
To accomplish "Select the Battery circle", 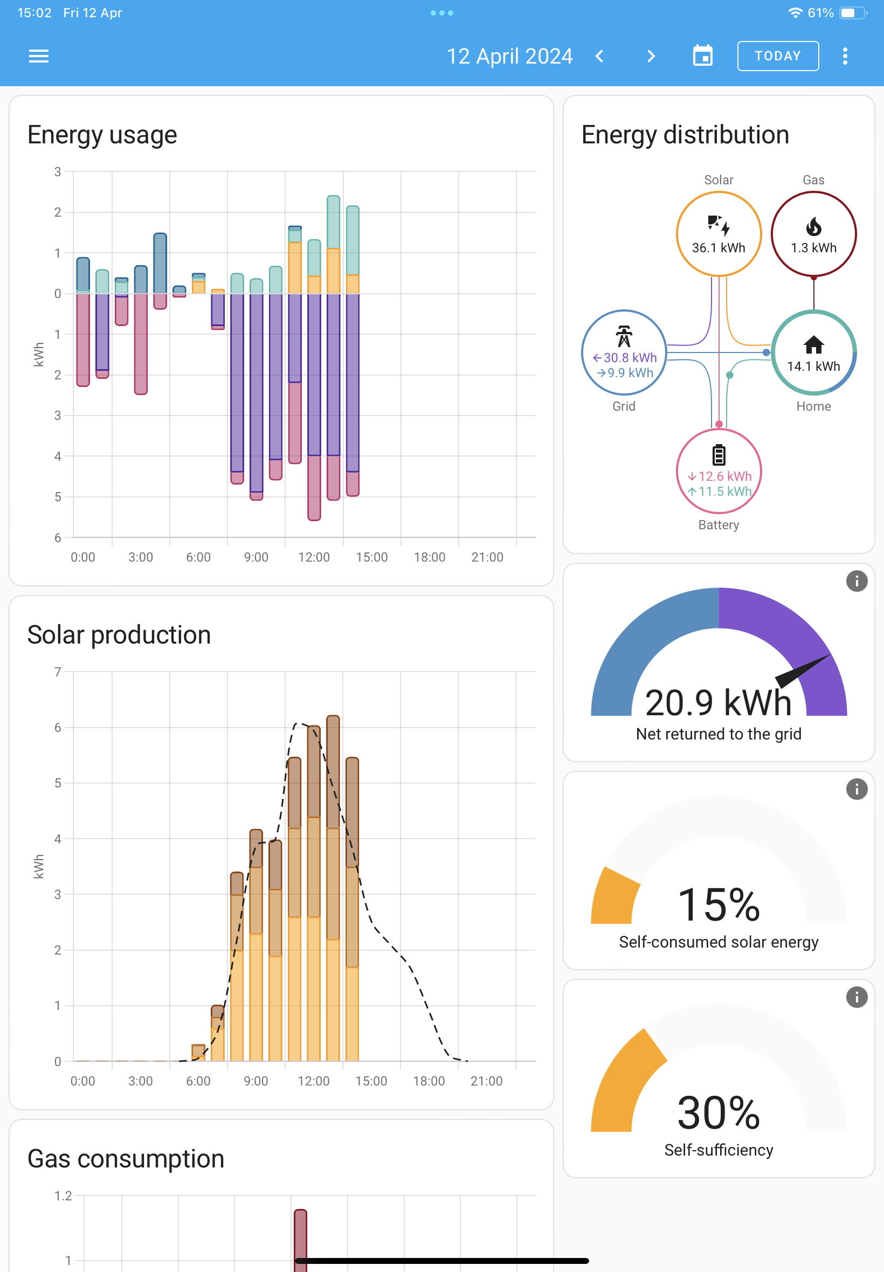I will (719, 471).
